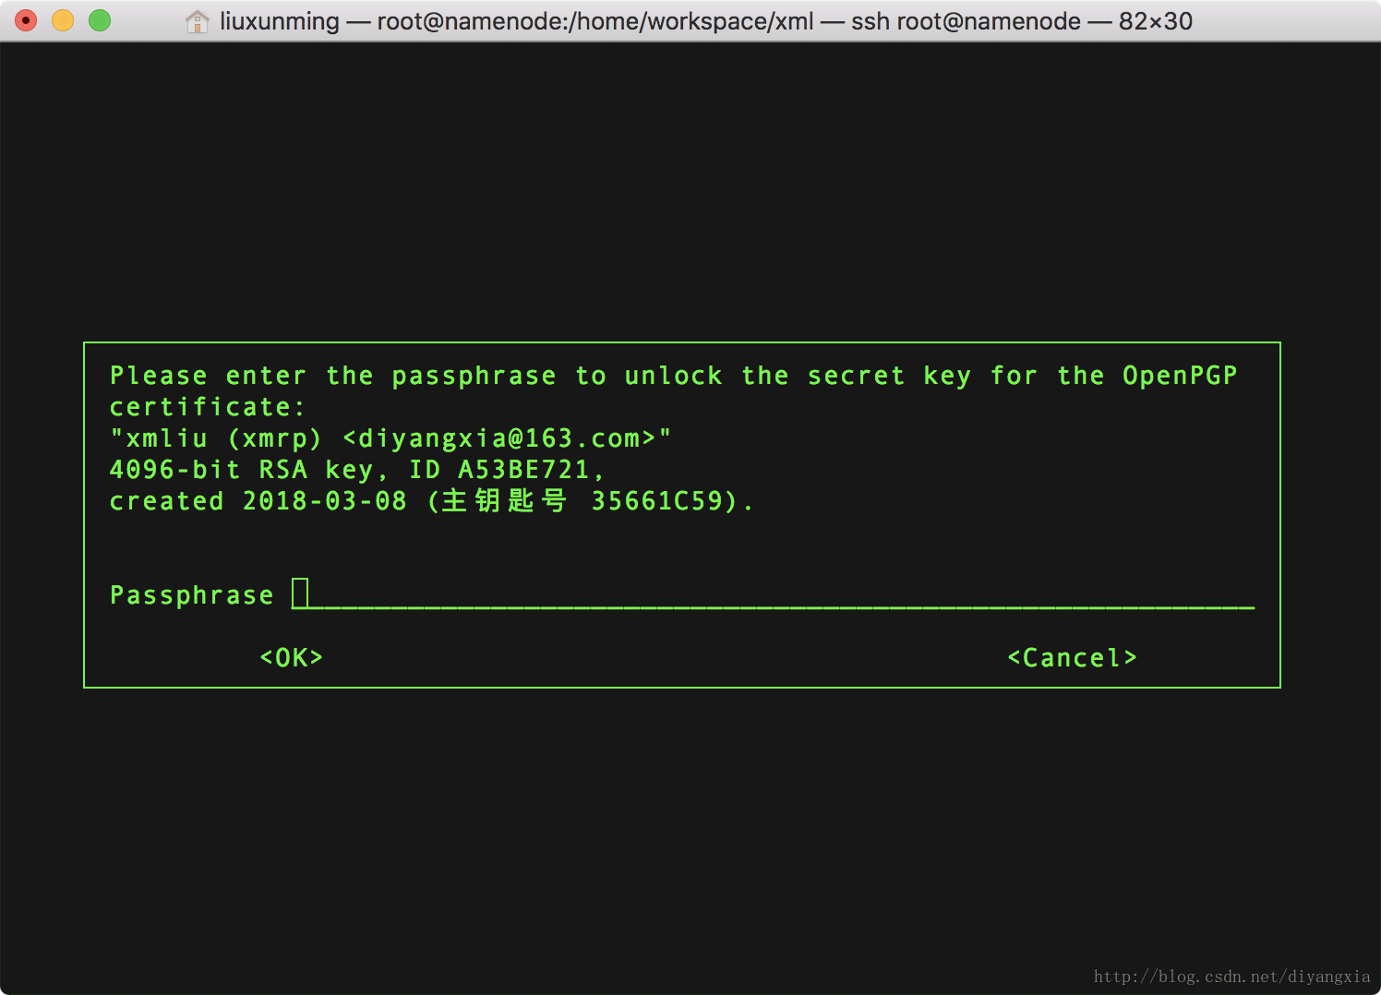Screen dimensions: 1381x995
Task: Click the creation date 2018-03-08
Action: point(324,501)
